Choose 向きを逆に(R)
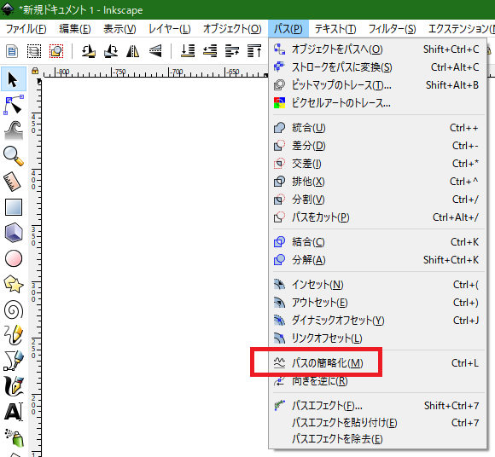The height and width of the screenshot is (457, 495). tap(377, 381)
